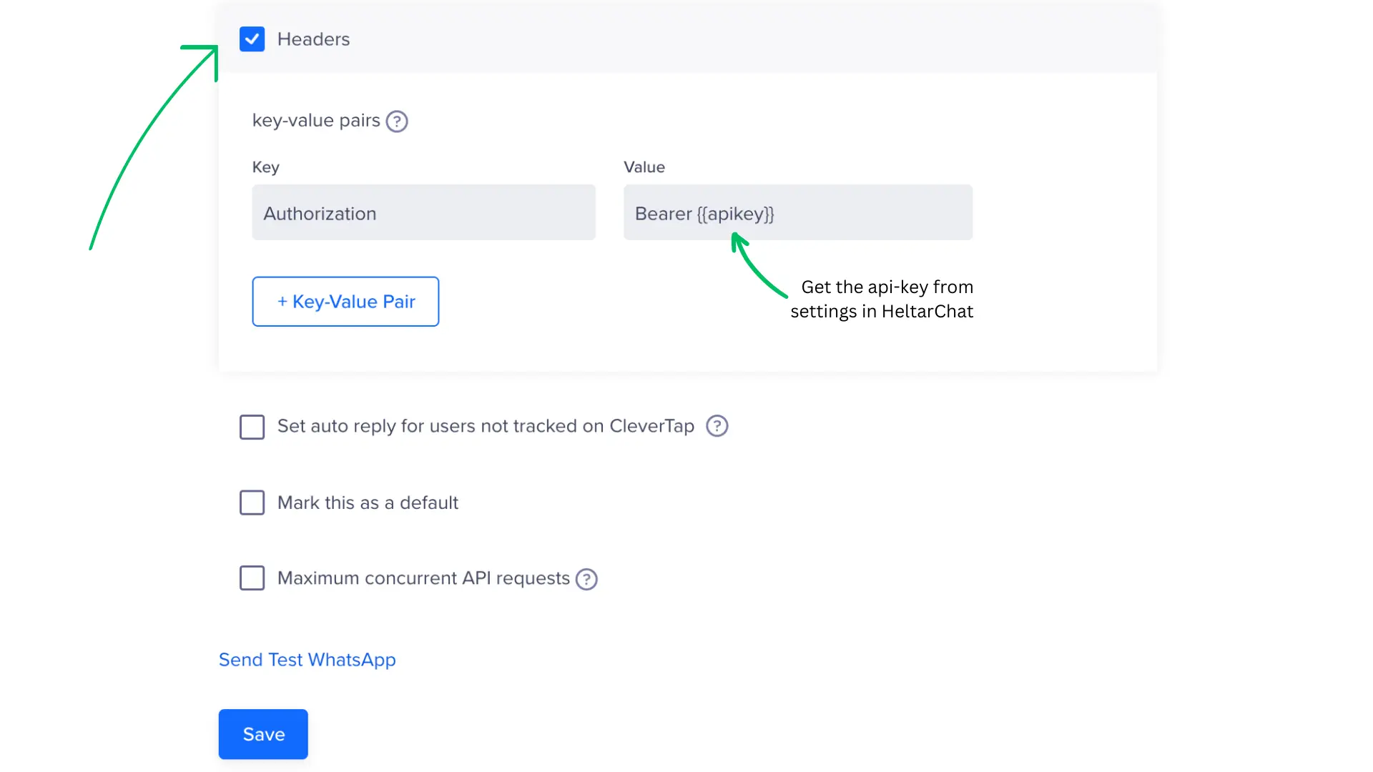
Task: Click the 'Key' column label
Action: coord(265,167)
